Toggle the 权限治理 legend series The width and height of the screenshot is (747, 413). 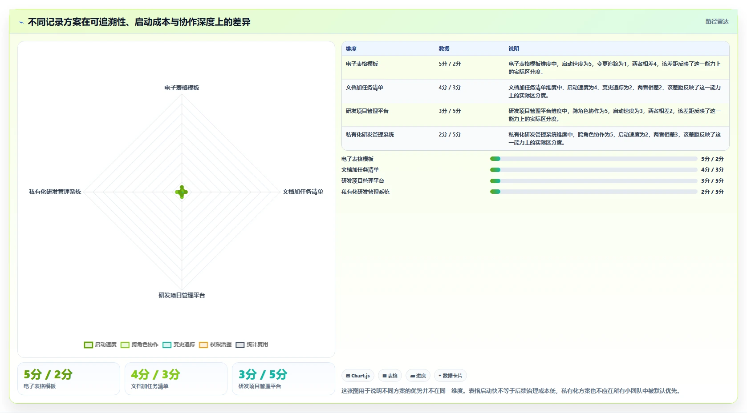[x=215, y=345]
